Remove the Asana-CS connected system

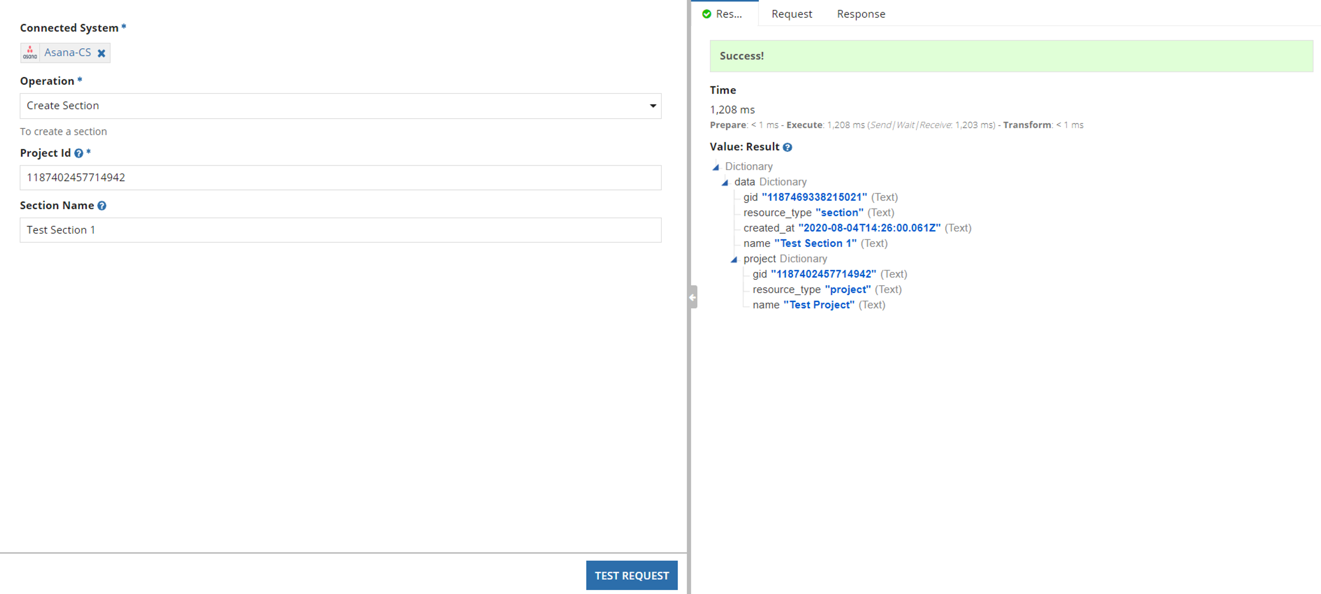[x=101, y=53]
